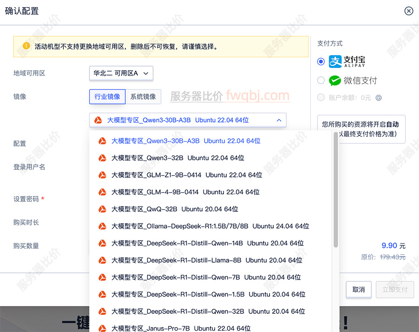Click the Alipay (支付宝) logo icon
The width and height of the screenshot is (419, 332).
tap(334, 61)
